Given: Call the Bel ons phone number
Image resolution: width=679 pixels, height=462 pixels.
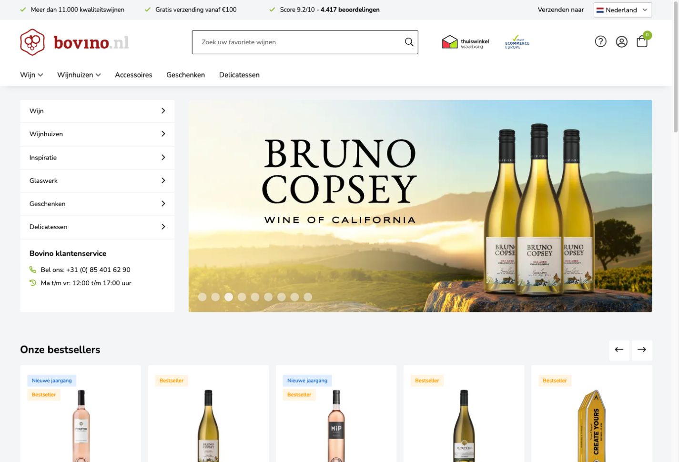Looking at the screenshot, I should coord(98,270).
